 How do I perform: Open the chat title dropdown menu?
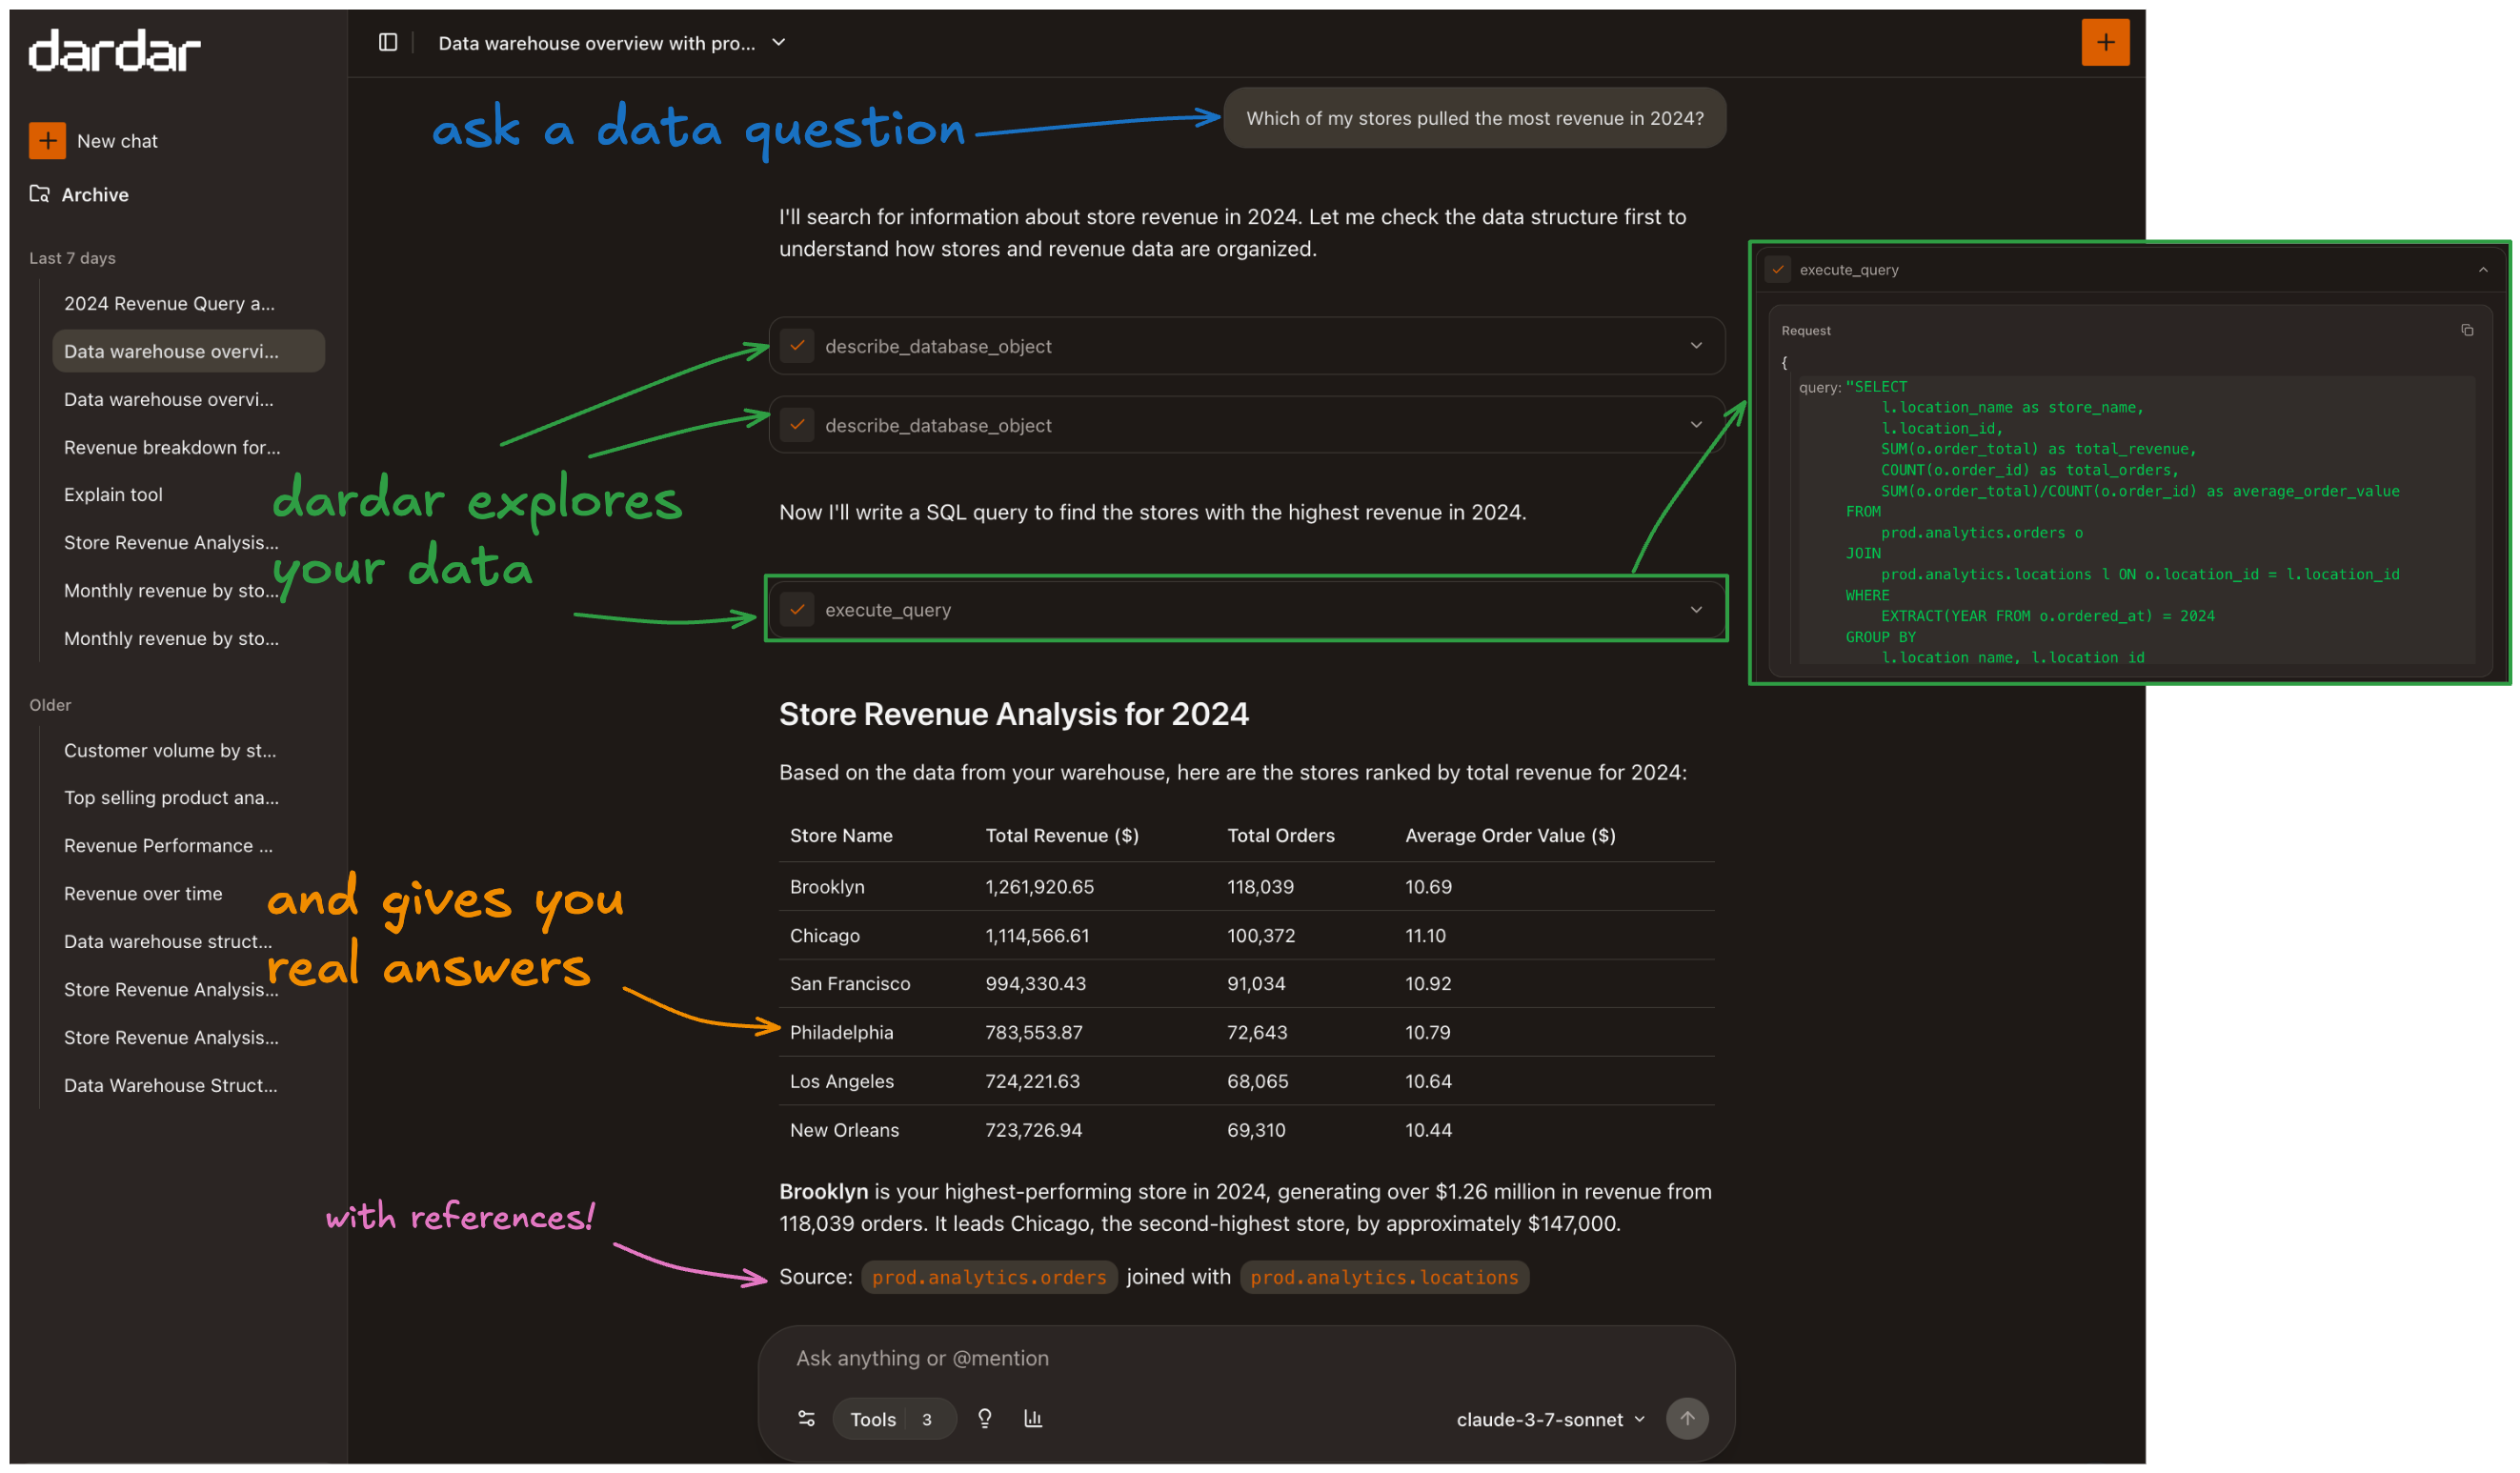click(778, 43)
